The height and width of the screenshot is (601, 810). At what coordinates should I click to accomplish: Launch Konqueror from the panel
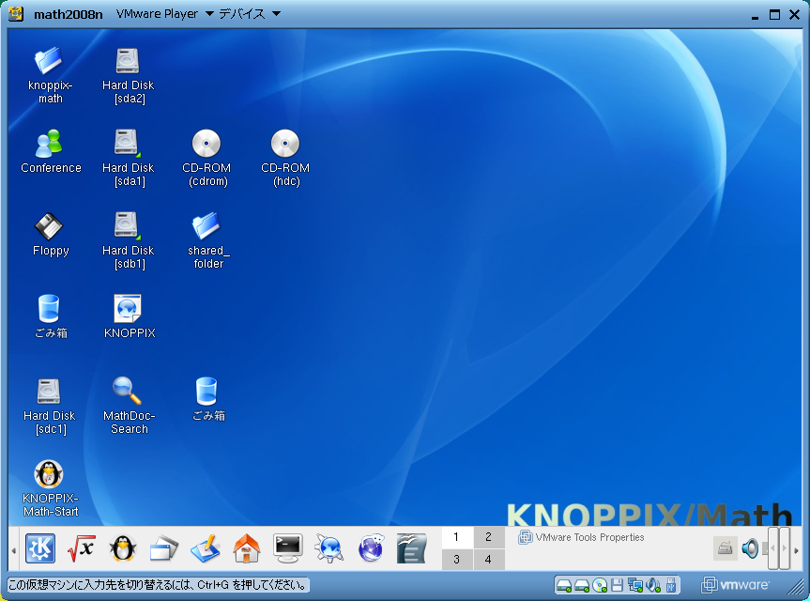pos(329,548)
